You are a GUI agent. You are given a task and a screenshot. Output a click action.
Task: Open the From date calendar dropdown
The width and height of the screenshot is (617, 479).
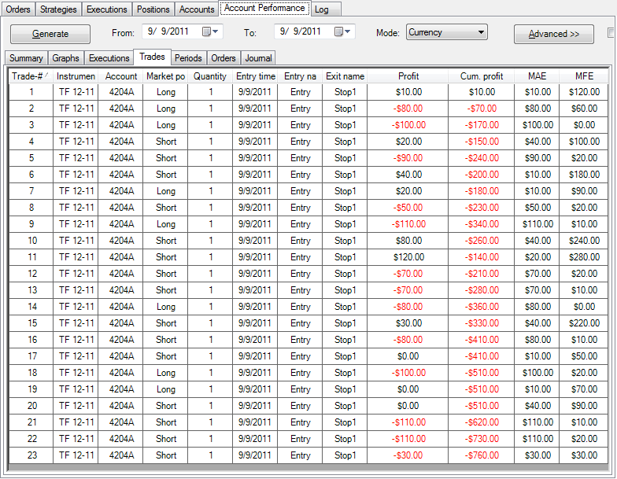[211, 31]
